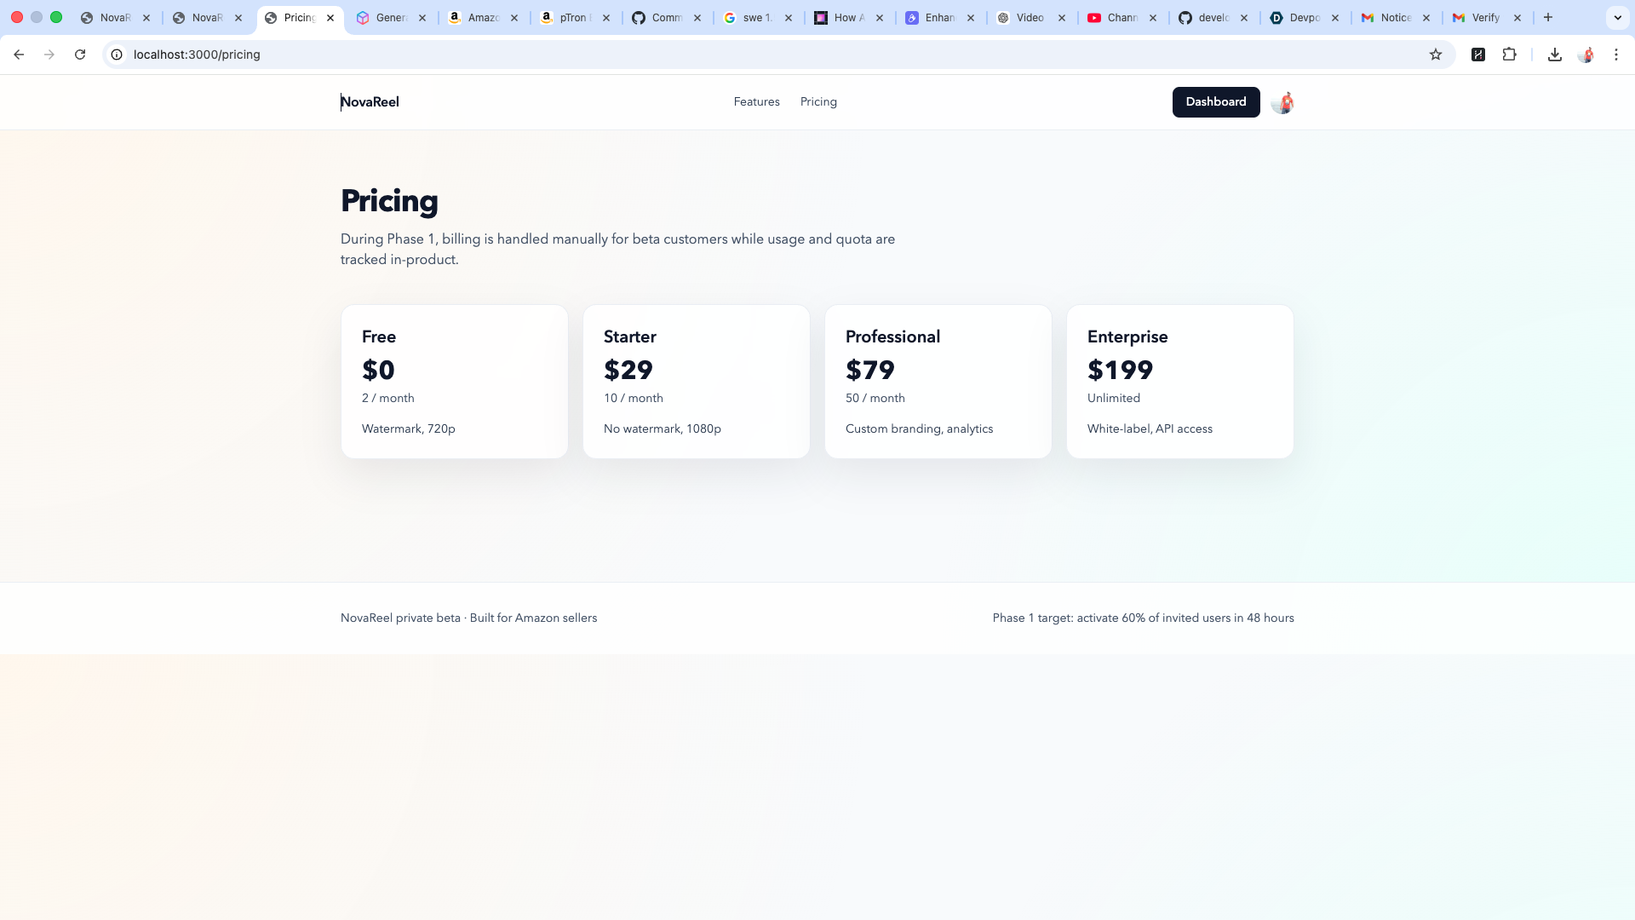Click the Dashboard button
Image resolution: width=1635 pixels, height=920 pixels.
(1215, 102)
